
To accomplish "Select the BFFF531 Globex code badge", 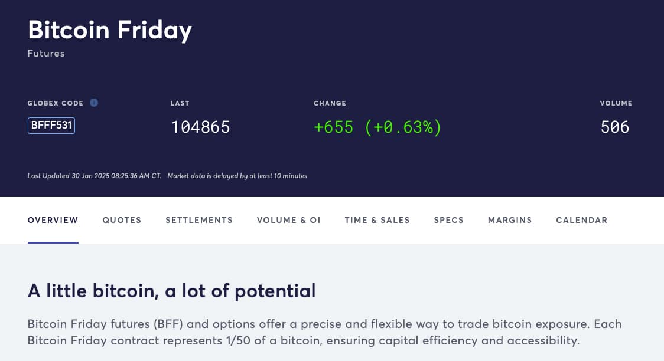I will click(51, 126).
